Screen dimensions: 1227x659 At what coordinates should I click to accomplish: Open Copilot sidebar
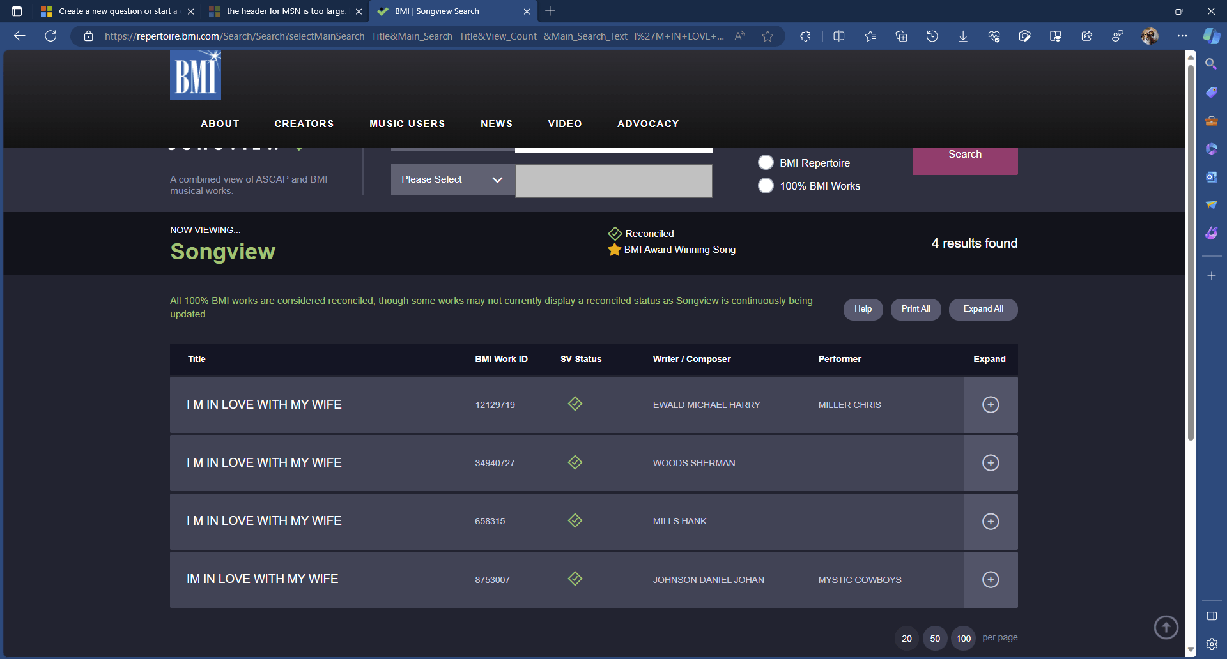[1212, 36]
